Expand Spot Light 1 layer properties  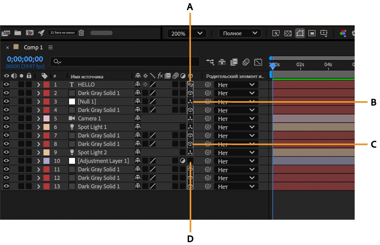pos(39,127)
